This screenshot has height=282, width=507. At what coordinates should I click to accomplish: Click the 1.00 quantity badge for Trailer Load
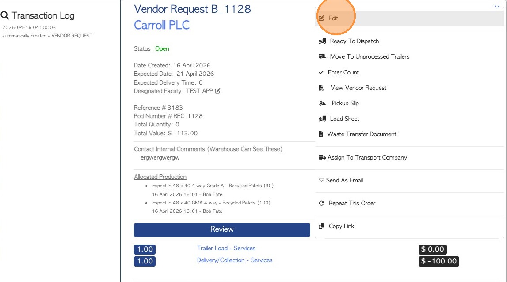click(145, 249)
